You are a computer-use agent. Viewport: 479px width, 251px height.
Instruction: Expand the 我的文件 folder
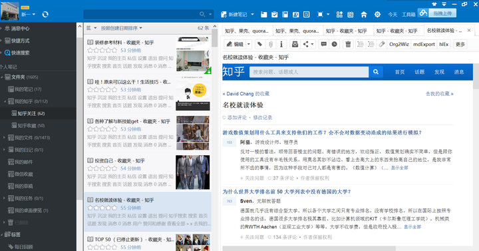click(4, 138)
